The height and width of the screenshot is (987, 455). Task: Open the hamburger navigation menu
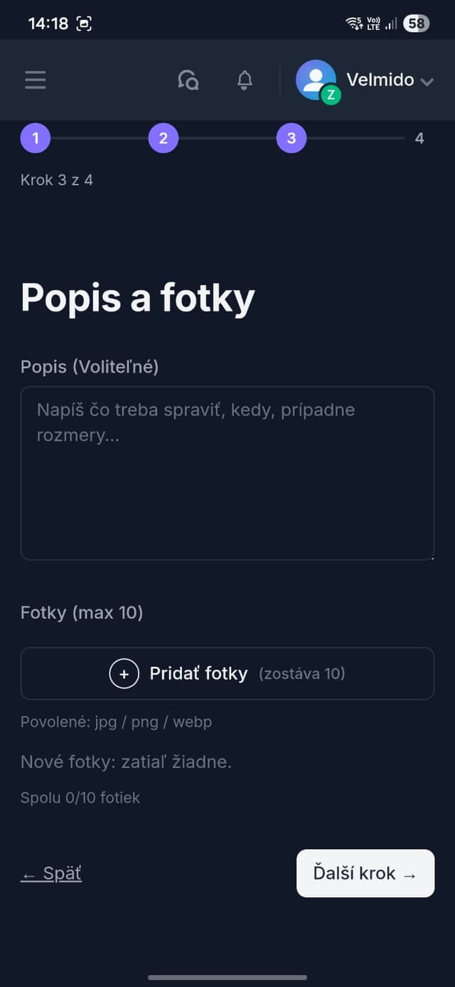pos(34,80)
